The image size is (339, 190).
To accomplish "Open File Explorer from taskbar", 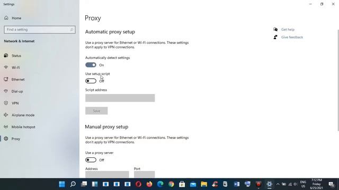I will coord(204,184).
